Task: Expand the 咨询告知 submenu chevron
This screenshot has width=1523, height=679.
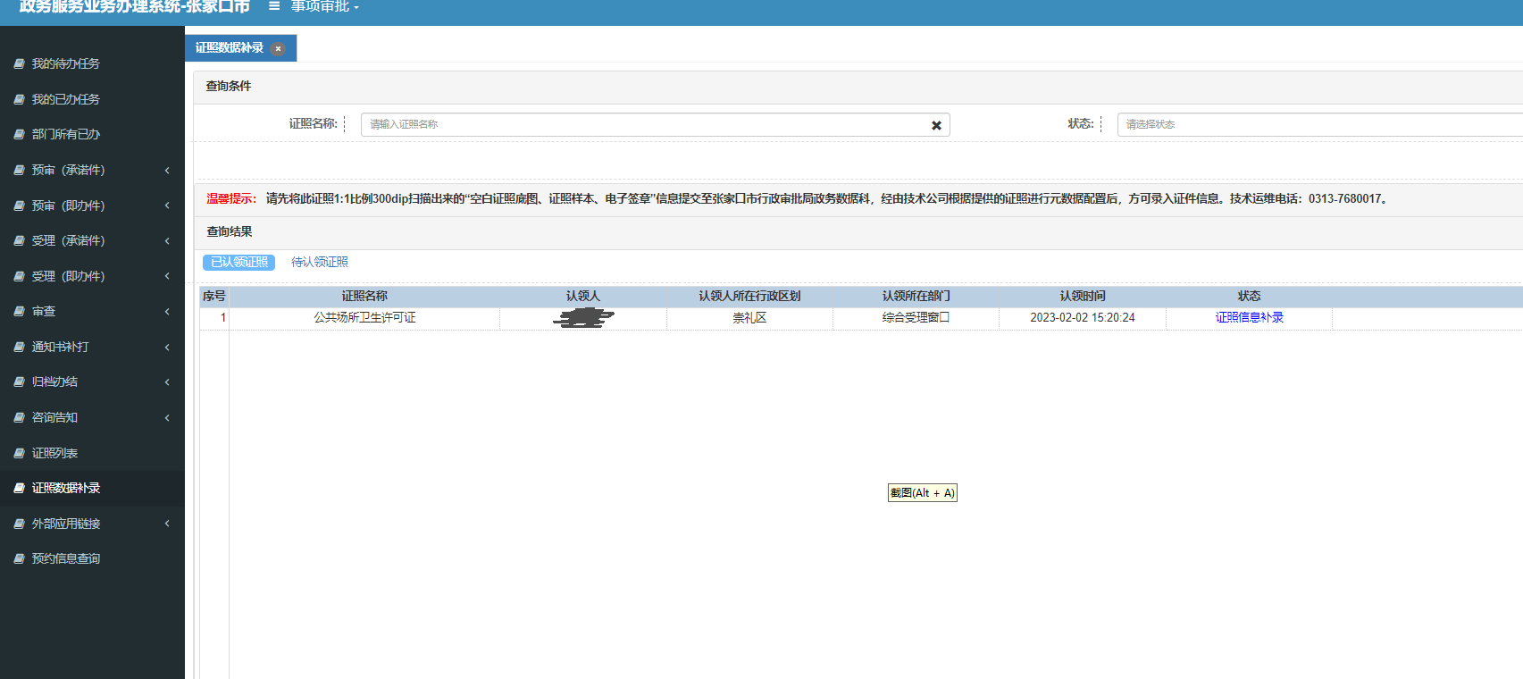Action: (167, 417)
